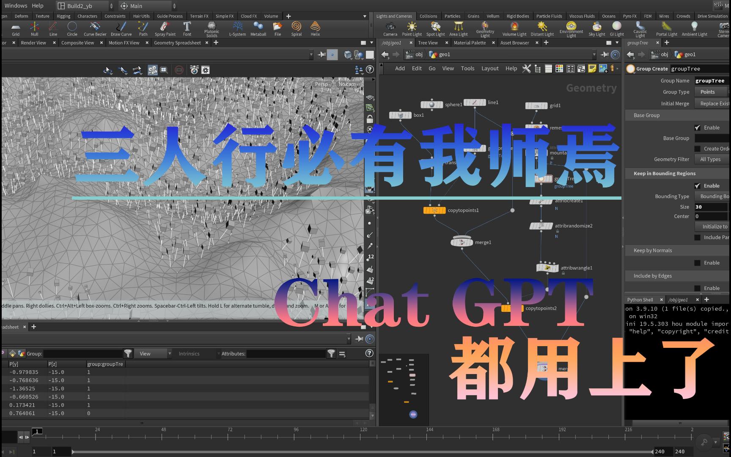
Task: Click the Size value field 30
Action: click(711, 207)
